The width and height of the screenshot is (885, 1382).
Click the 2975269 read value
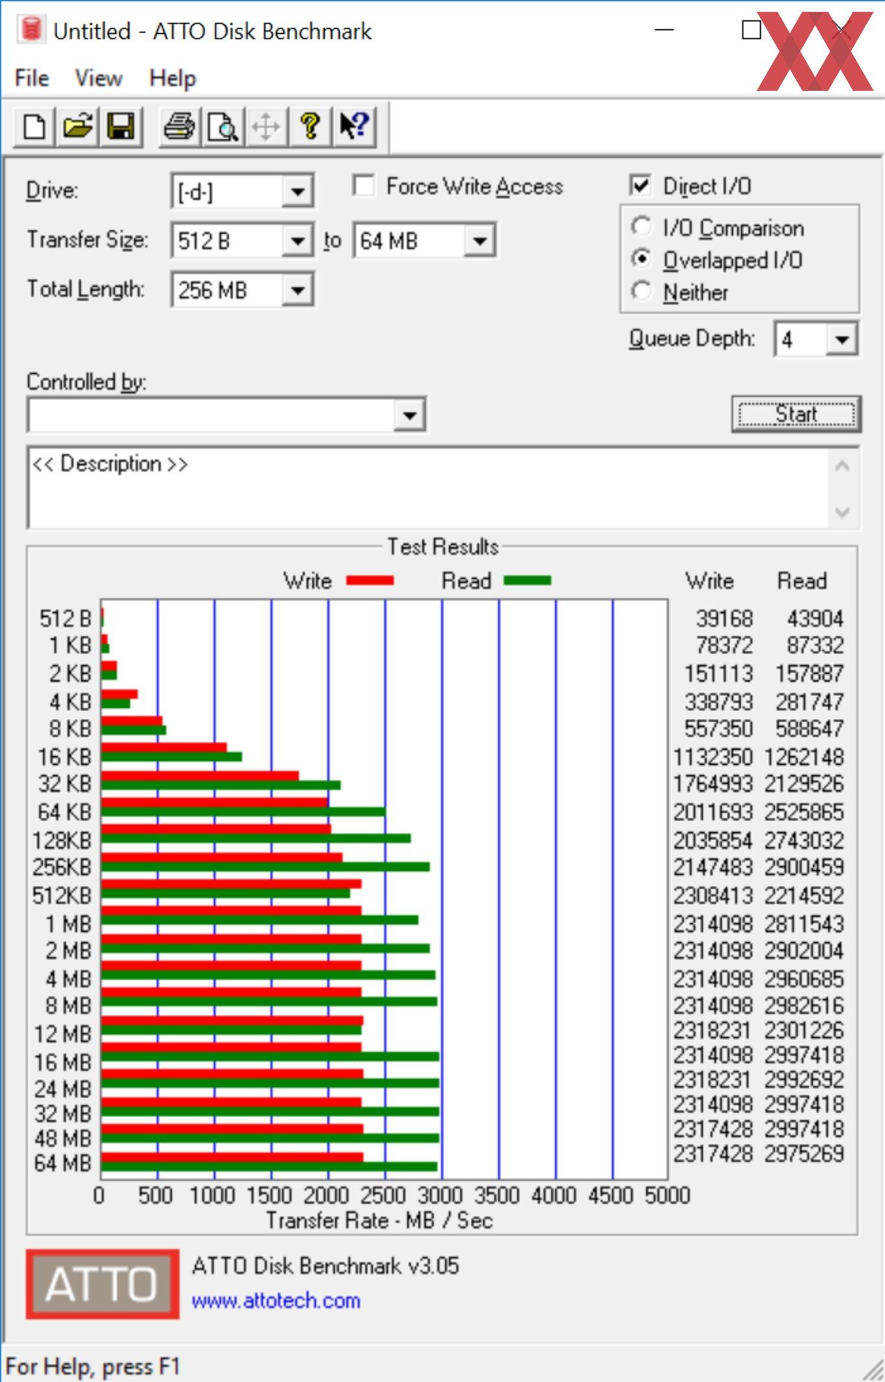804,1154
